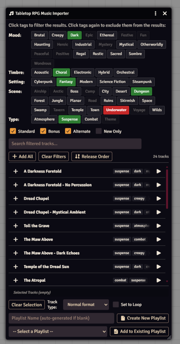180x344 pixels.
Task: Click Create New Playlist button
Action: 143,318
